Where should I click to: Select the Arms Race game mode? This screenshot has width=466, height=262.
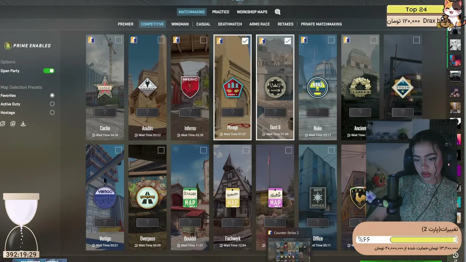(260, 24)
